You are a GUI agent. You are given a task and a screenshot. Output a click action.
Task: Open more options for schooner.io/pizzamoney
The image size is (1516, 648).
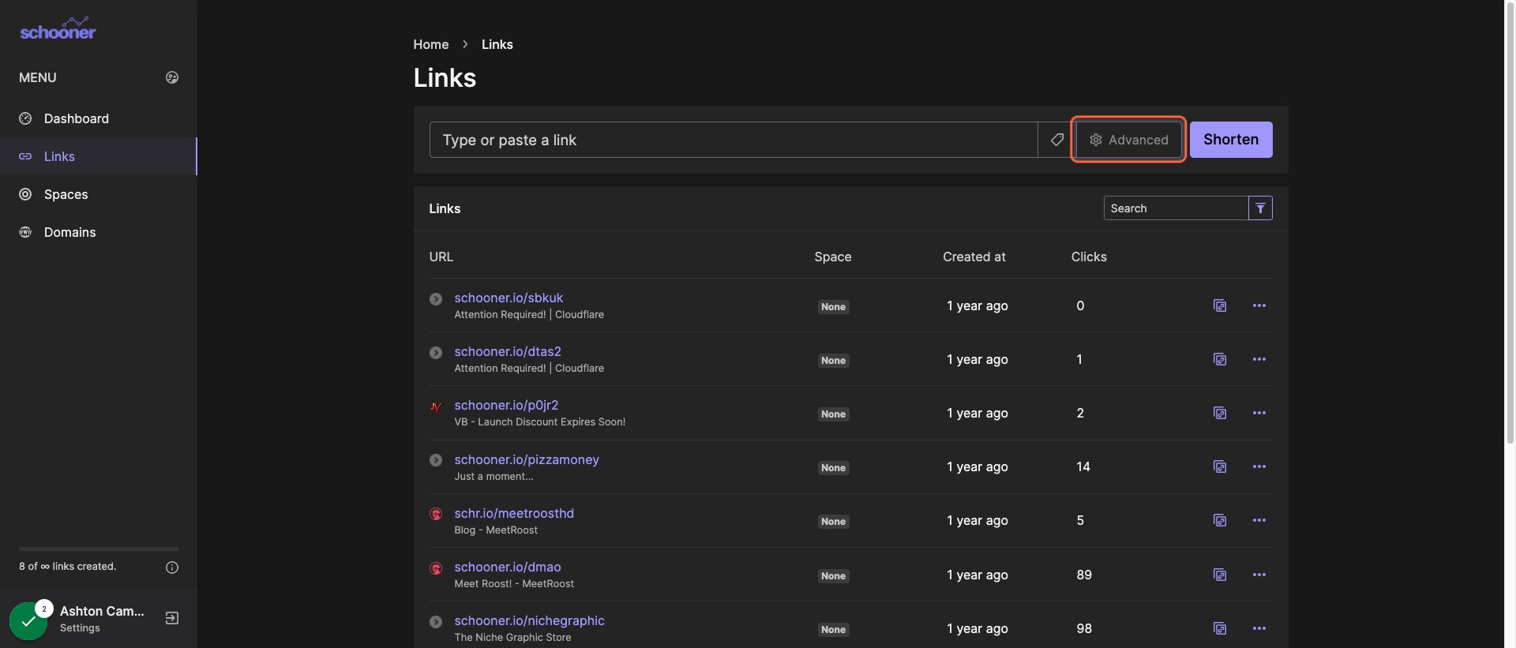(1259, 466)
